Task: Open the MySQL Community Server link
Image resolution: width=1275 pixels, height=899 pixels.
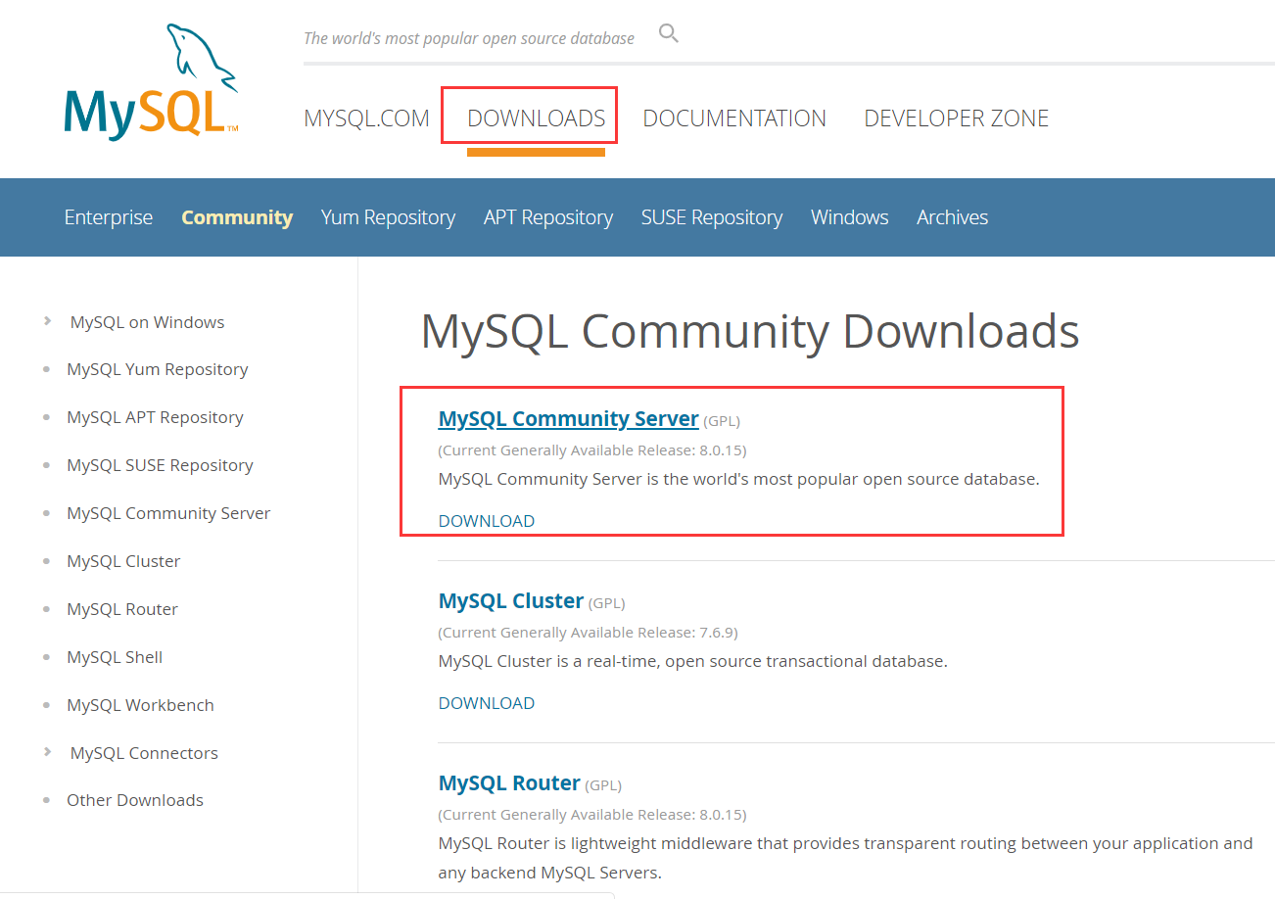Action: (x=568, y=418)
